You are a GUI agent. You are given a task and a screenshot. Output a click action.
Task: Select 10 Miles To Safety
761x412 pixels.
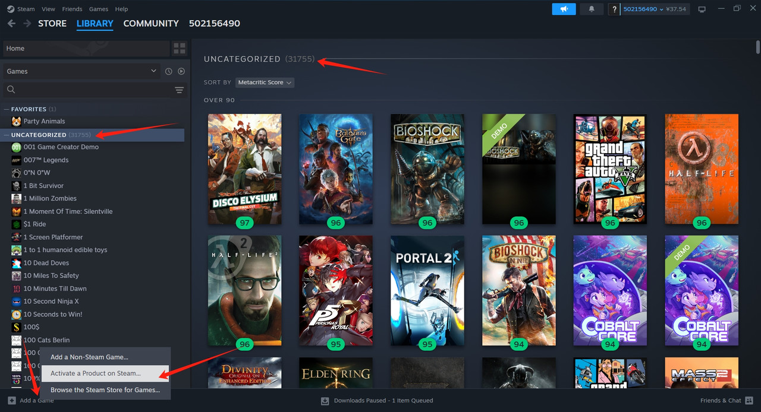click(51, 276)
